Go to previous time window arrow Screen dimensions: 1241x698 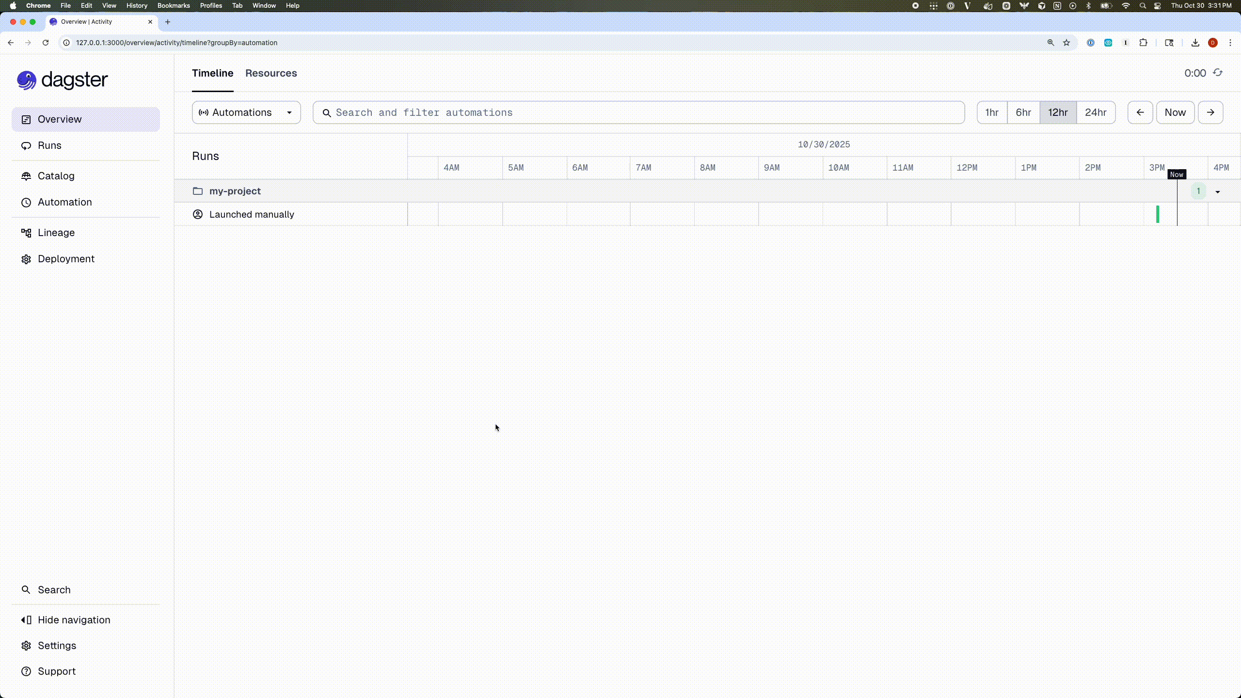(x=1140, y=112)
